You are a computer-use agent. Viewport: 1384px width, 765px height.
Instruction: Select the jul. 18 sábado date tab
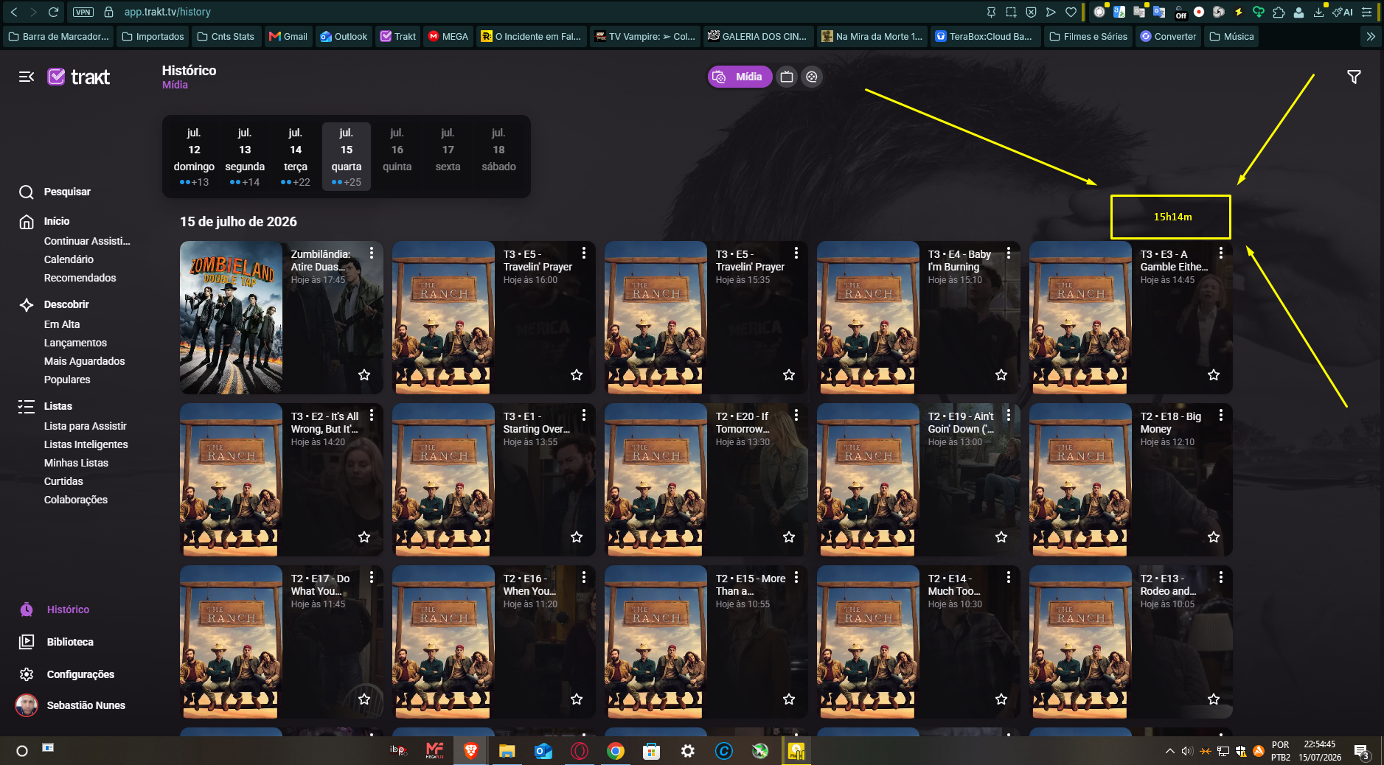coord(499,156)
